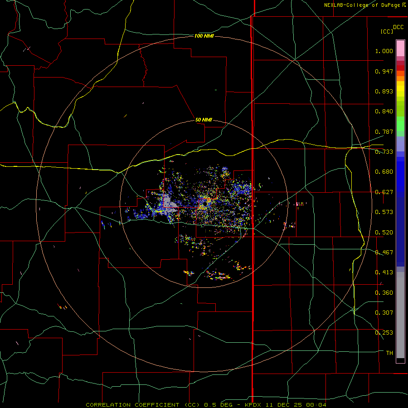408x408 pixels.
Task: Click the [CC] legend unit label
Action: (387, 31)
